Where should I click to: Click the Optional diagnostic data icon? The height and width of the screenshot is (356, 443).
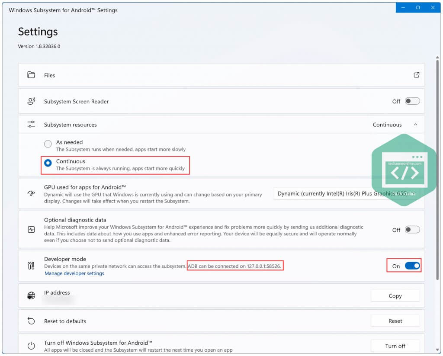click(31, 229)
